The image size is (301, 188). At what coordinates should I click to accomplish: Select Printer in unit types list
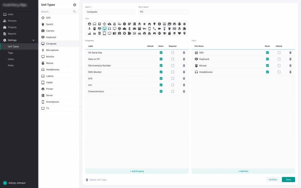(x=50, y=89)
